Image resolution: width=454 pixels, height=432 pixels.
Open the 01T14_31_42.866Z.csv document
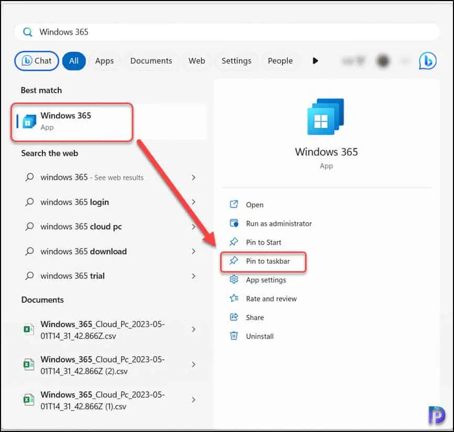coord(110,330)
